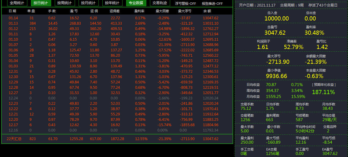Click the 盈利率 column header
348x157 pixels.
139,11
